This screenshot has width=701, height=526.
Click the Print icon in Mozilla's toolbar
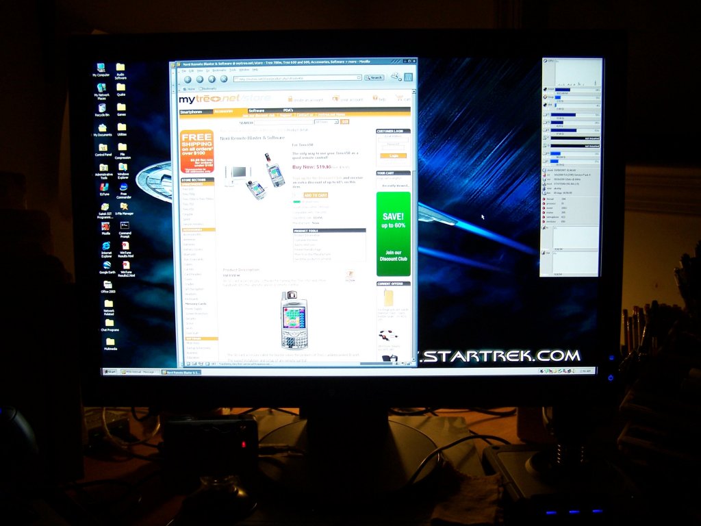click(x=395, y=77)
